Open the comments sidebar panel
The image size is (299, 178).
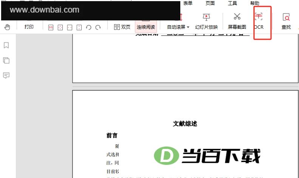tap(6, 76)
